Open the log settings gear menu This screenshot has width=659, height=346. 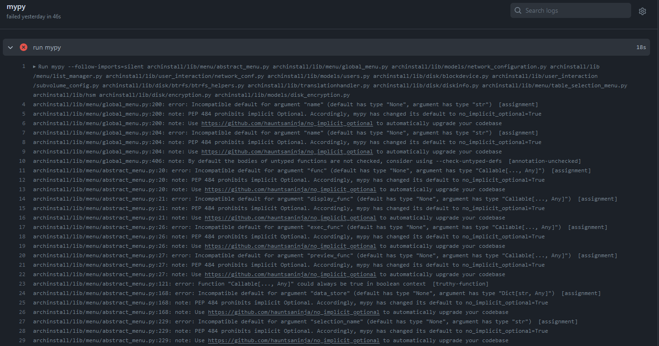pyautogui.click(x=642, y=11)
